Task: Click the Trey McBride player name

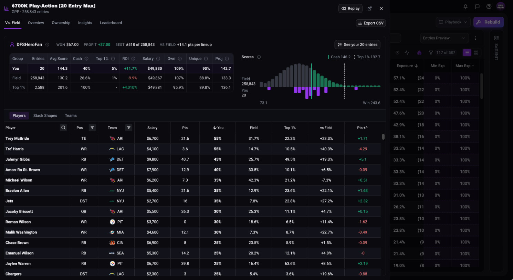Action: 17,138
